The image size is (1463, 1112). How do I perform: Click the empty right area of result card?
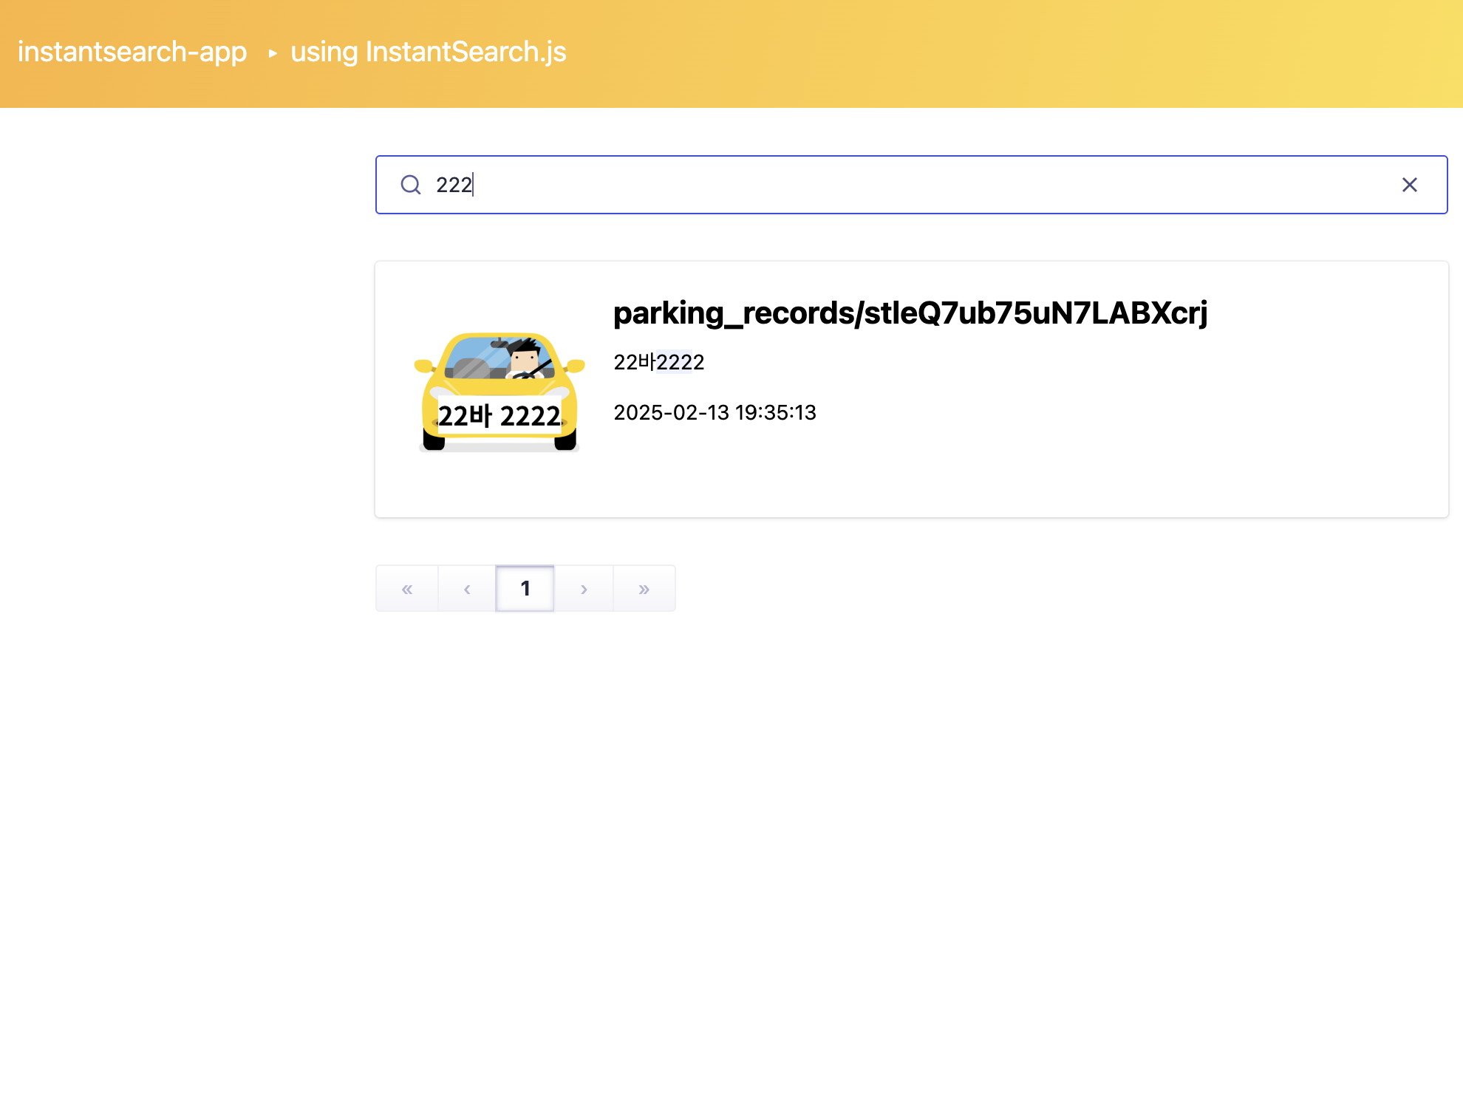tap(1182, 443)
